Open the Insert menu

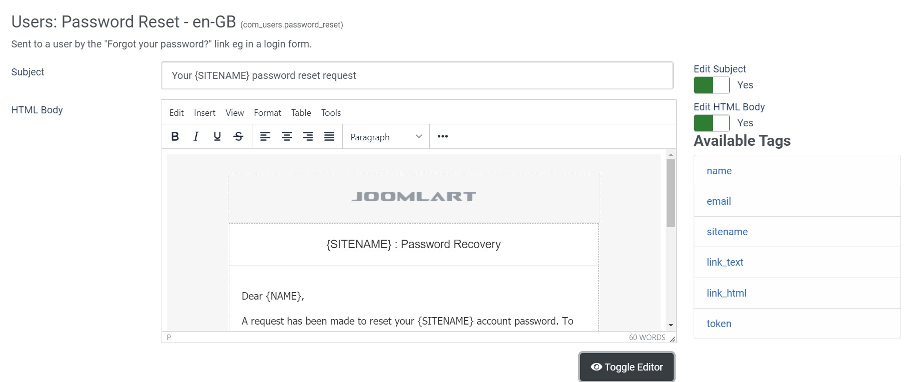(x=204, y=112)
